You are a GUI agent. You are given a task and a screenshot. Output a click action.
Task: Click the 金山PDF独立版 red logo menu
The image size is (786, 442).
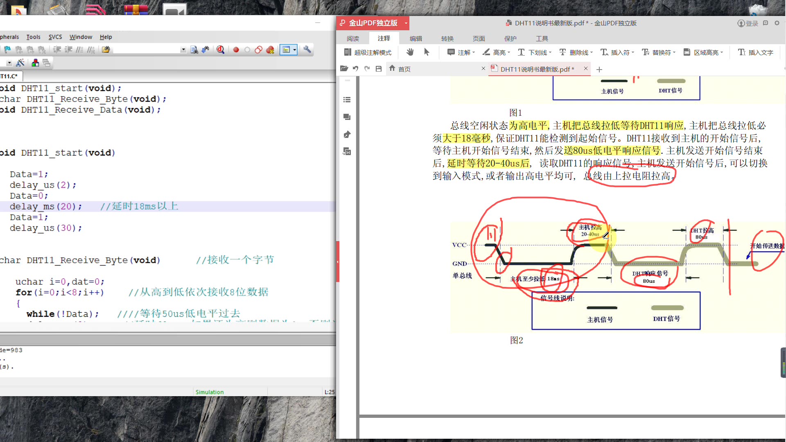[373, 23]
